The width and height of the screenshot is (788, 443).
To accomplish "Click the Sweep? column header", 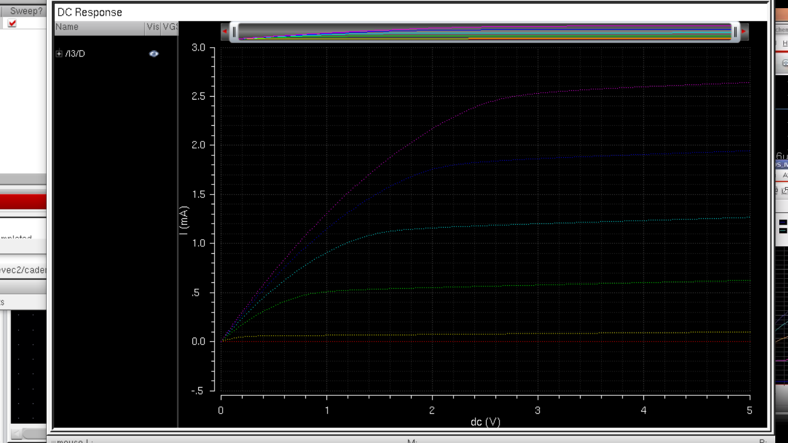I will pos(26,11).
